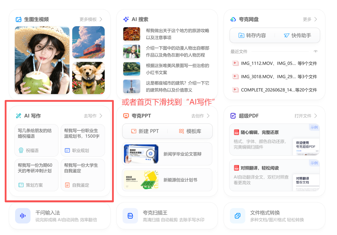Click the city tower thumbnail in AI 搜索

(x=132, y=86)
